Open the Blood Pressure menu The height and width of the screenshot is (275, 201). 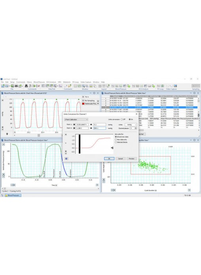coord(39,82)
